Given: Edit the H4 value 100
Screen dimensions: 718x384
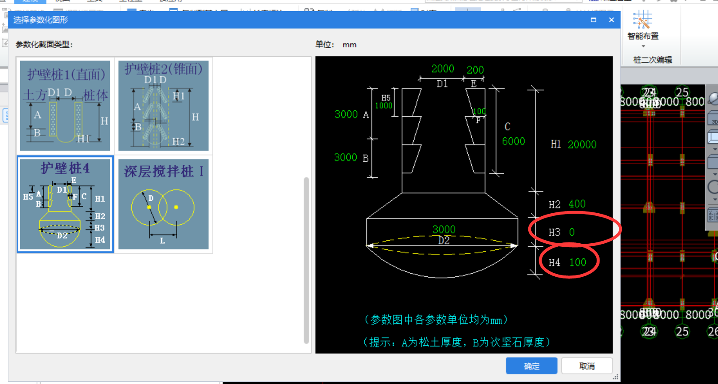Looking at the screenshot, I should point(578,262).
